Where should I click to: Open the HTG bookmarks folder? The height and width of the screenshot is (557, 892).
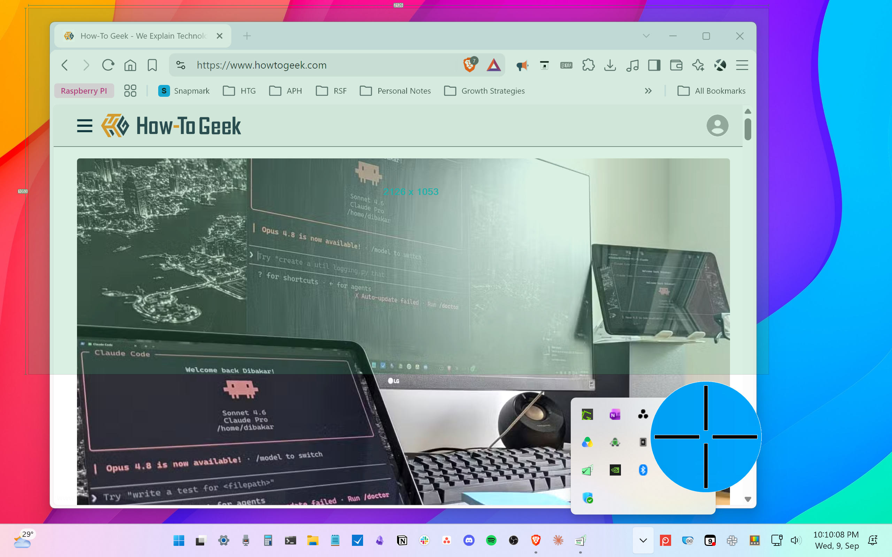click(239, 91)
